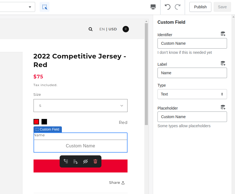Select the marquee selection tool in top toolbar
Viewport: 235px width, 194px height.
coord(44,7)
